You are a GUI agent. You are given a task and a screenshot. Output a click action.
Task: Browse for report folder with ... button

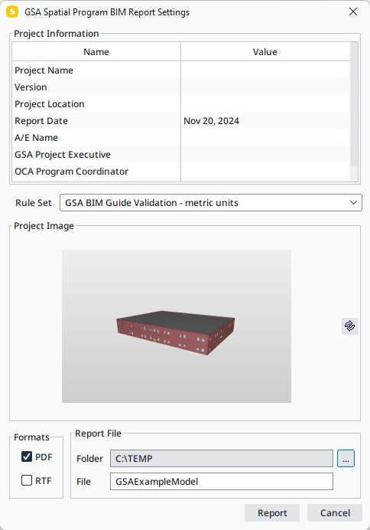346,458
